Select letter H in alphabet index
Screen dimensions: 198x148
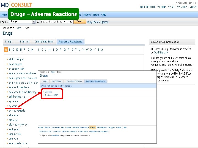[x=32, y=50]
